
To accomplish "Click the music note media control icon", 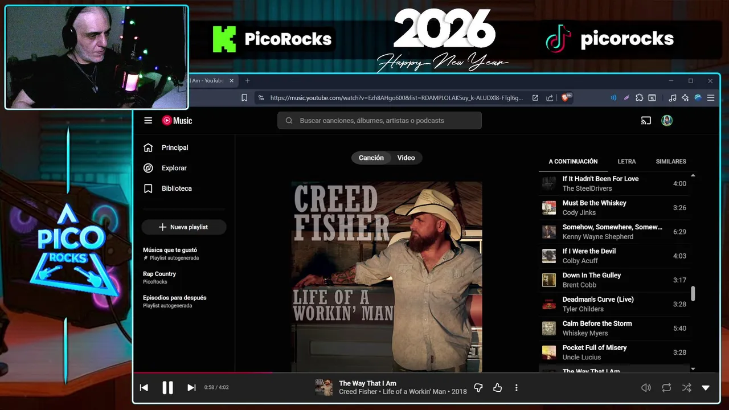I will pos(673,98).
